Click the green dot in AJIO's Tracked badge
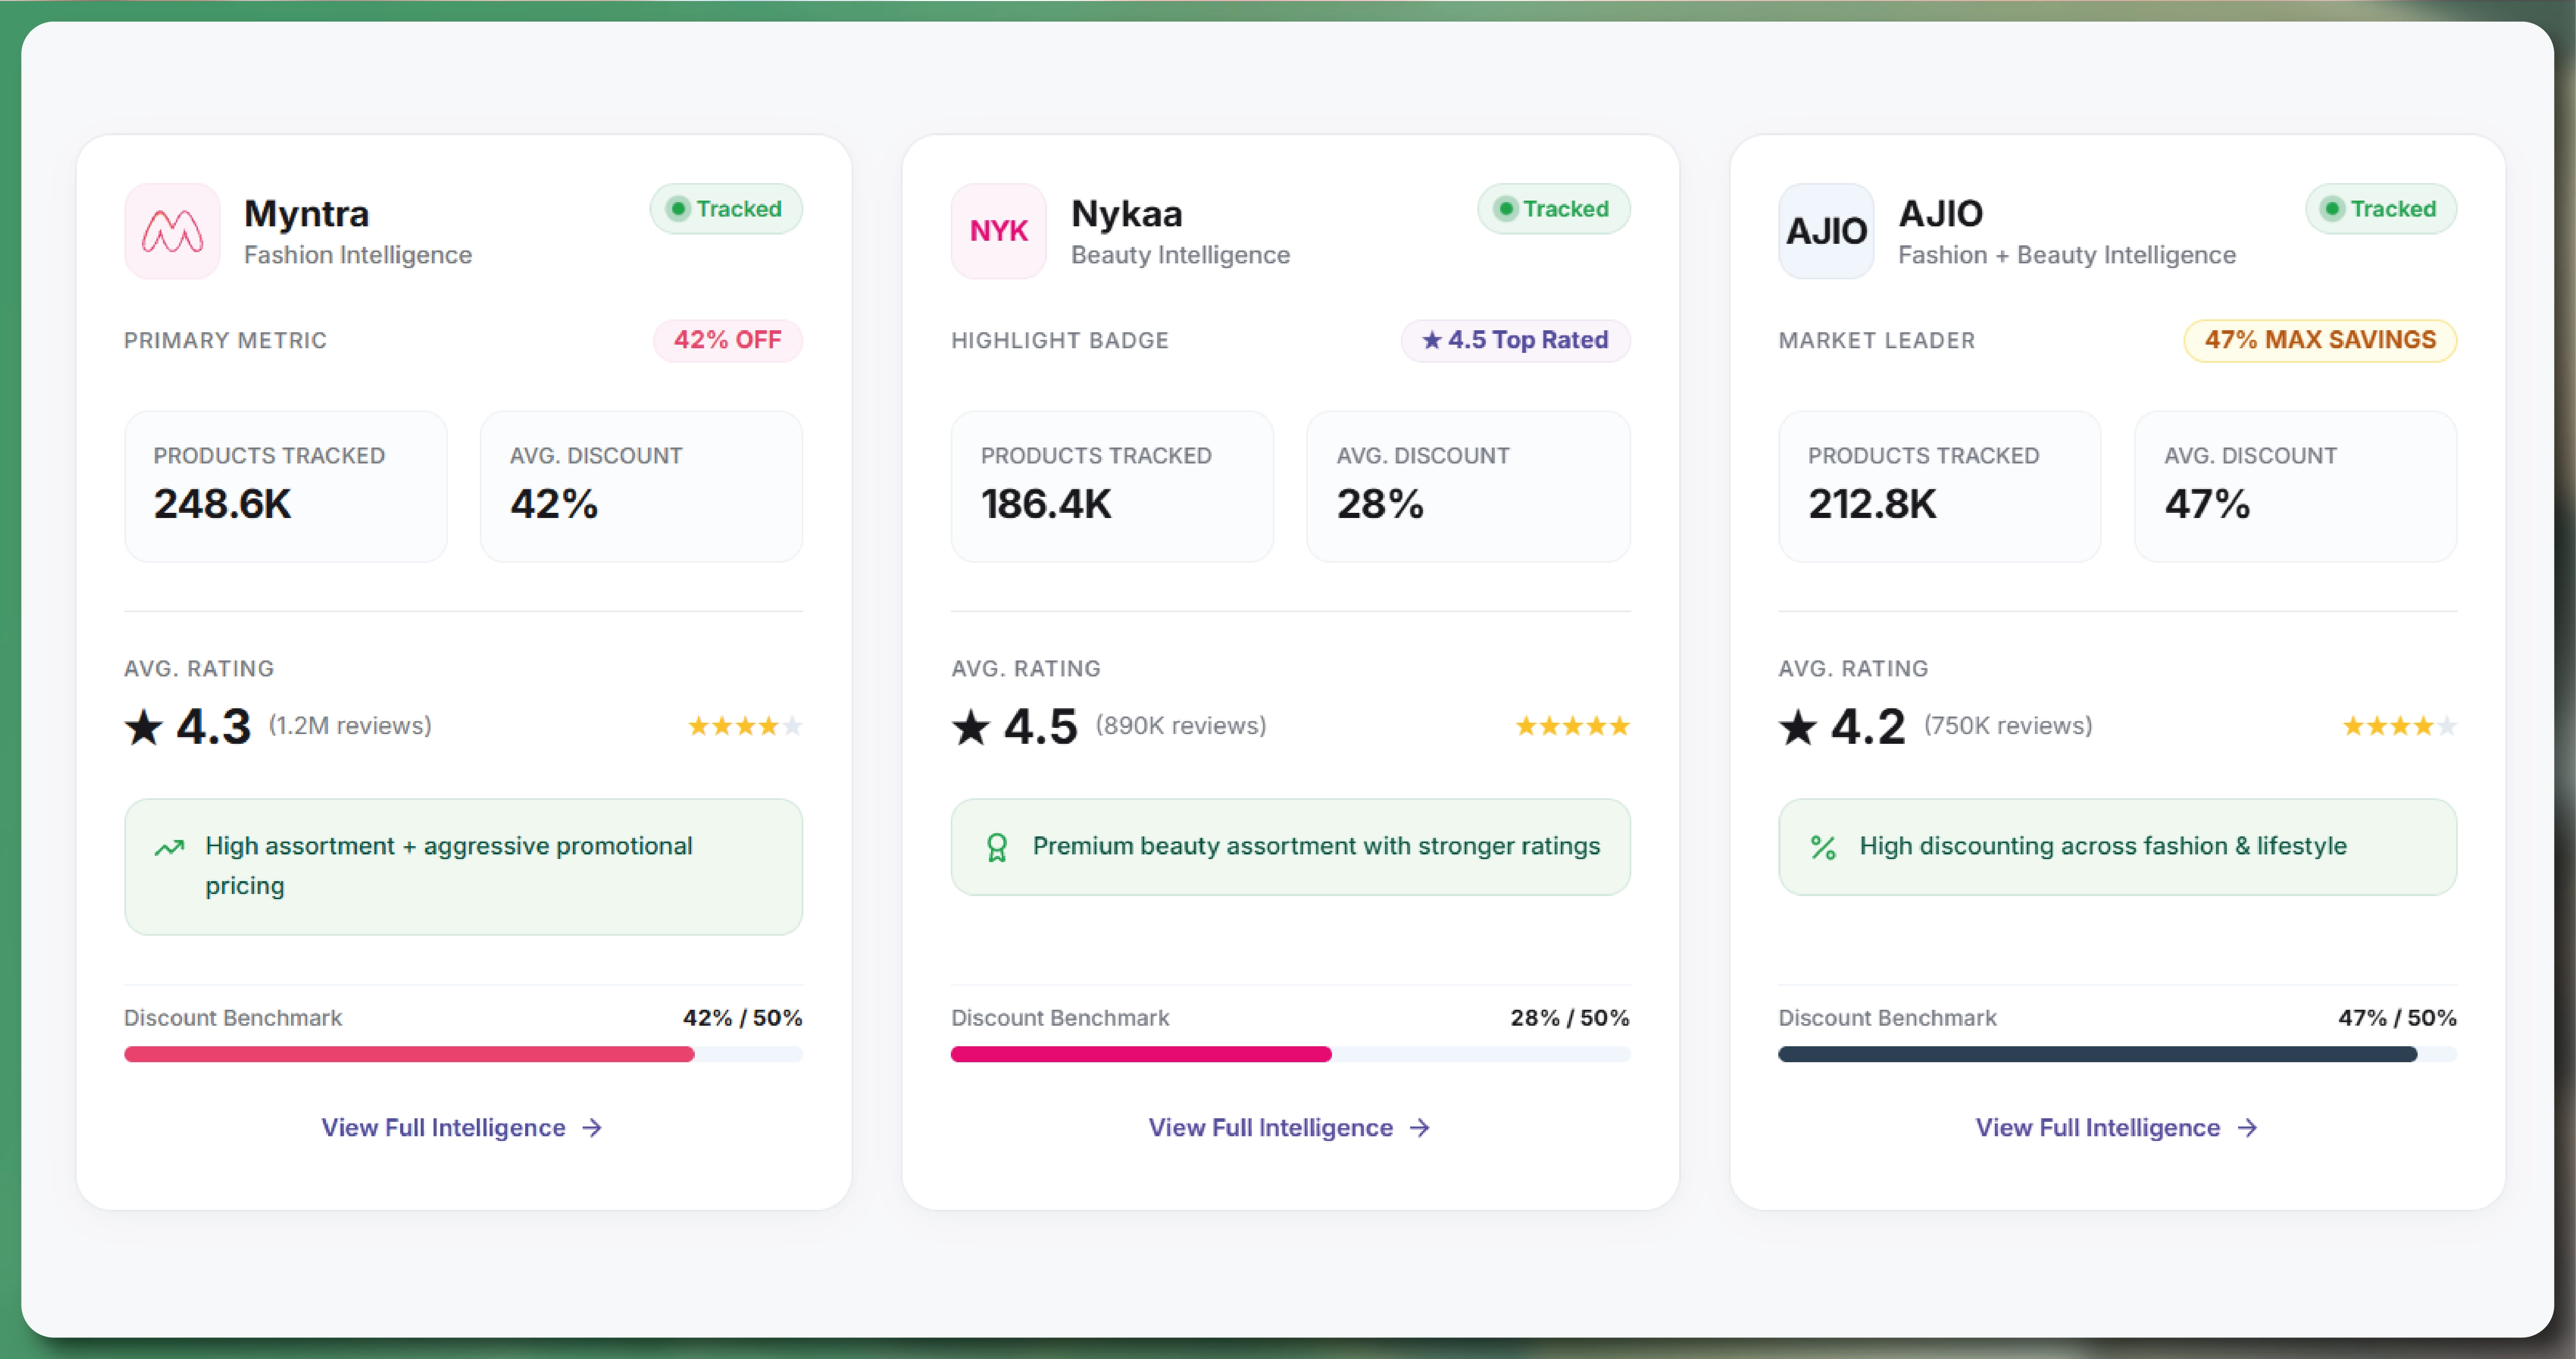The height and width of the screenshot is (1359, 2576). point(2332,209)
